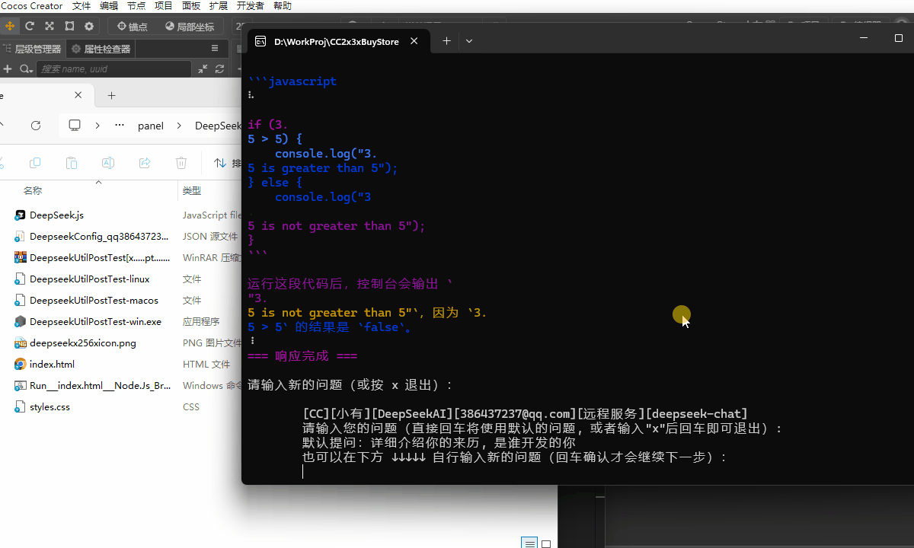The image size is (914, 548).
Task: Open the 节点 menu
Action: click(136, 5)
